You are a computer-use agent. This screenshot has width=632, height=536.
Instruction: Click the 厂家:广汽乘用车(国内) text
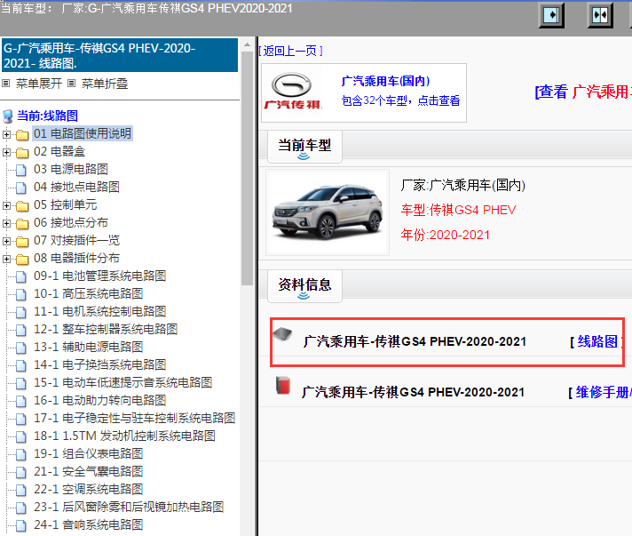462,185
